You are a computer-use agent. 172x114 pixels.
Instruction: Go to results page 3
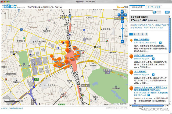point(139,34)
